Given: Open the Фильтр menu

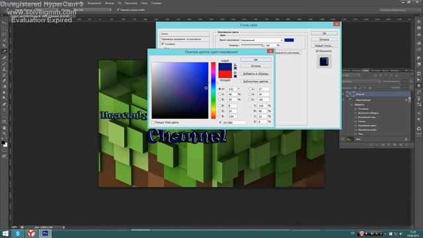Looking at the screenshot, I should pos(109,3).
